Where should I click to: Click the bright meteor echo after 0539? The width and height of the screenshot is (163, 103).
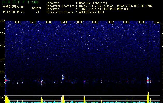[x=148, y=80]
